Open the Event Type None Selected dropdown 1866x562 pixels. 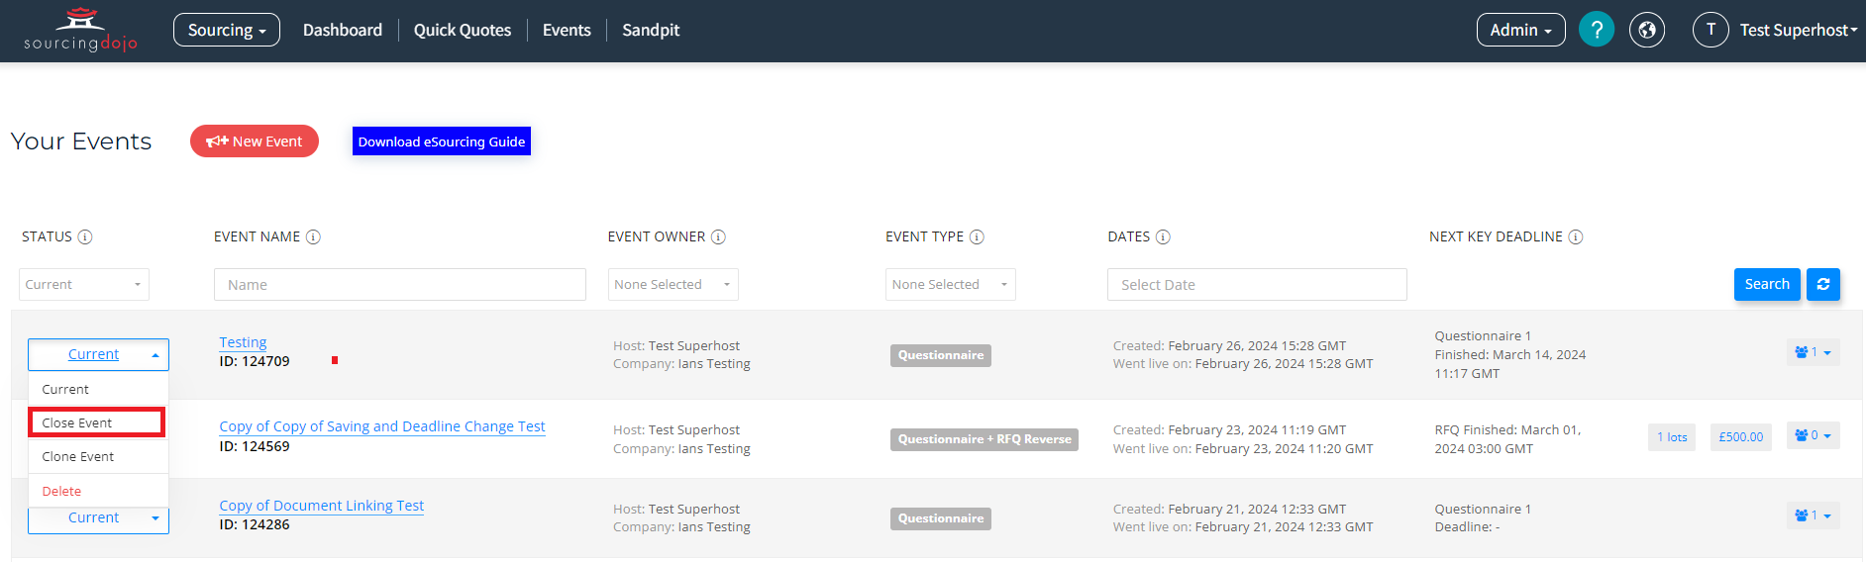pos(951,284)
